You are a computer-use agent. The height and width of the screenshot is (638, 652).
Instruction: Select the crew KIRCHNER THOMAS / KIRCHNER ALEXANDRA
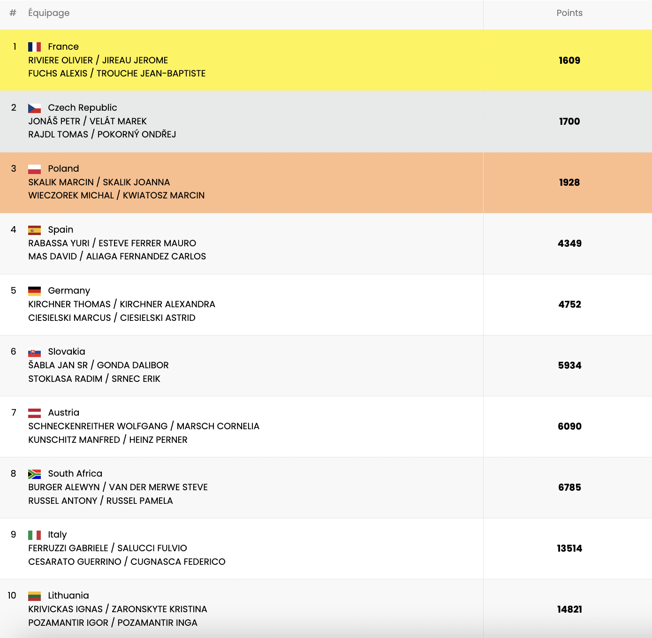pos(121,304)
